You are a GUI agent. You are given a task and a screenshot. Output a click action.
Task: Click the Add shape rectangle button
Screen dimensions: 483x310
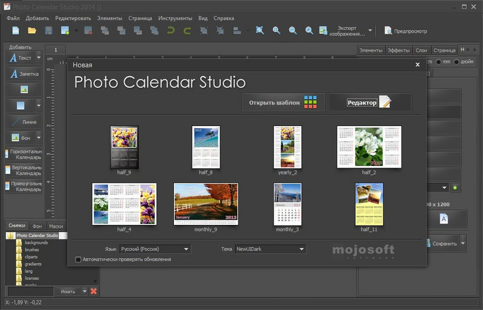point(21,106)
